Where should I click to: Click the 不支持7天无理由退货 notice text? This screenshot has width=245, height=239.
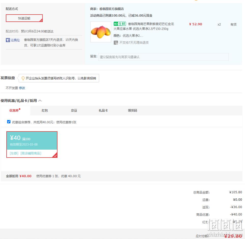point(134,42)
